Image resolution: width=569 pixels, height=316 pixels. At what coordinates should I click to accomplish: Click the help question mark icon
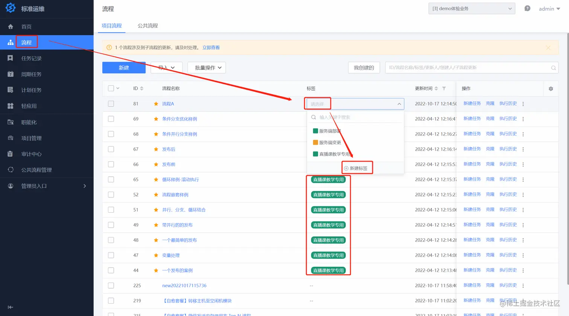(x=527, y=8)
